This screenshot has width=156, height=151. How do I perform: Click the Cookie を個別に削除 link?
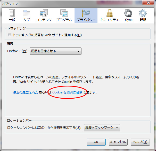67,92
